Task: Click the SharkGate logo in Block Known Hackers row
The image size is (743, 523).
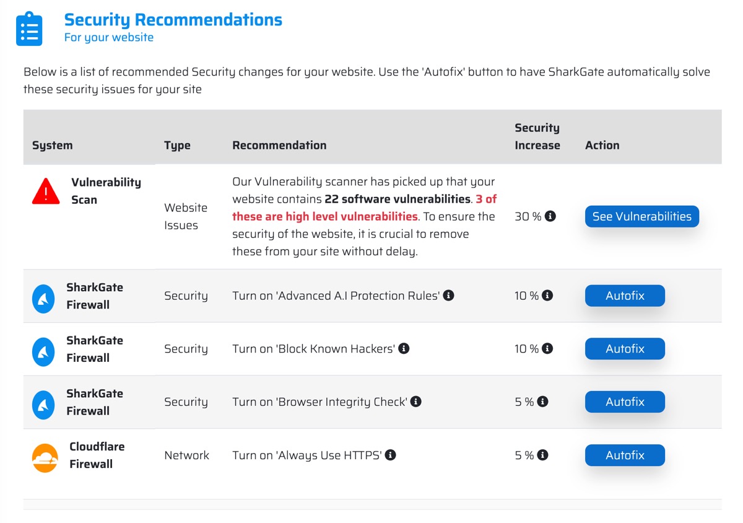Action: pyautogui.click(x=44, y=352)
